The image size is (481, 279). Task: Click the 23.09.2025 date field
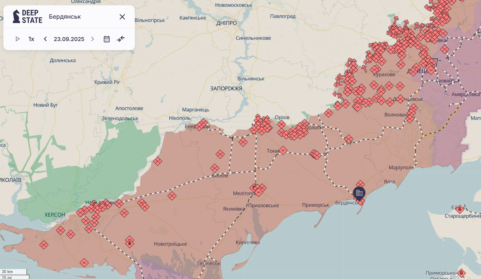coord(69,39)
